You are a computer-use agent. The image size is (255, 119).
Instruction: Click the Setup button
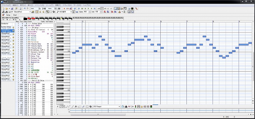[8, 15]
